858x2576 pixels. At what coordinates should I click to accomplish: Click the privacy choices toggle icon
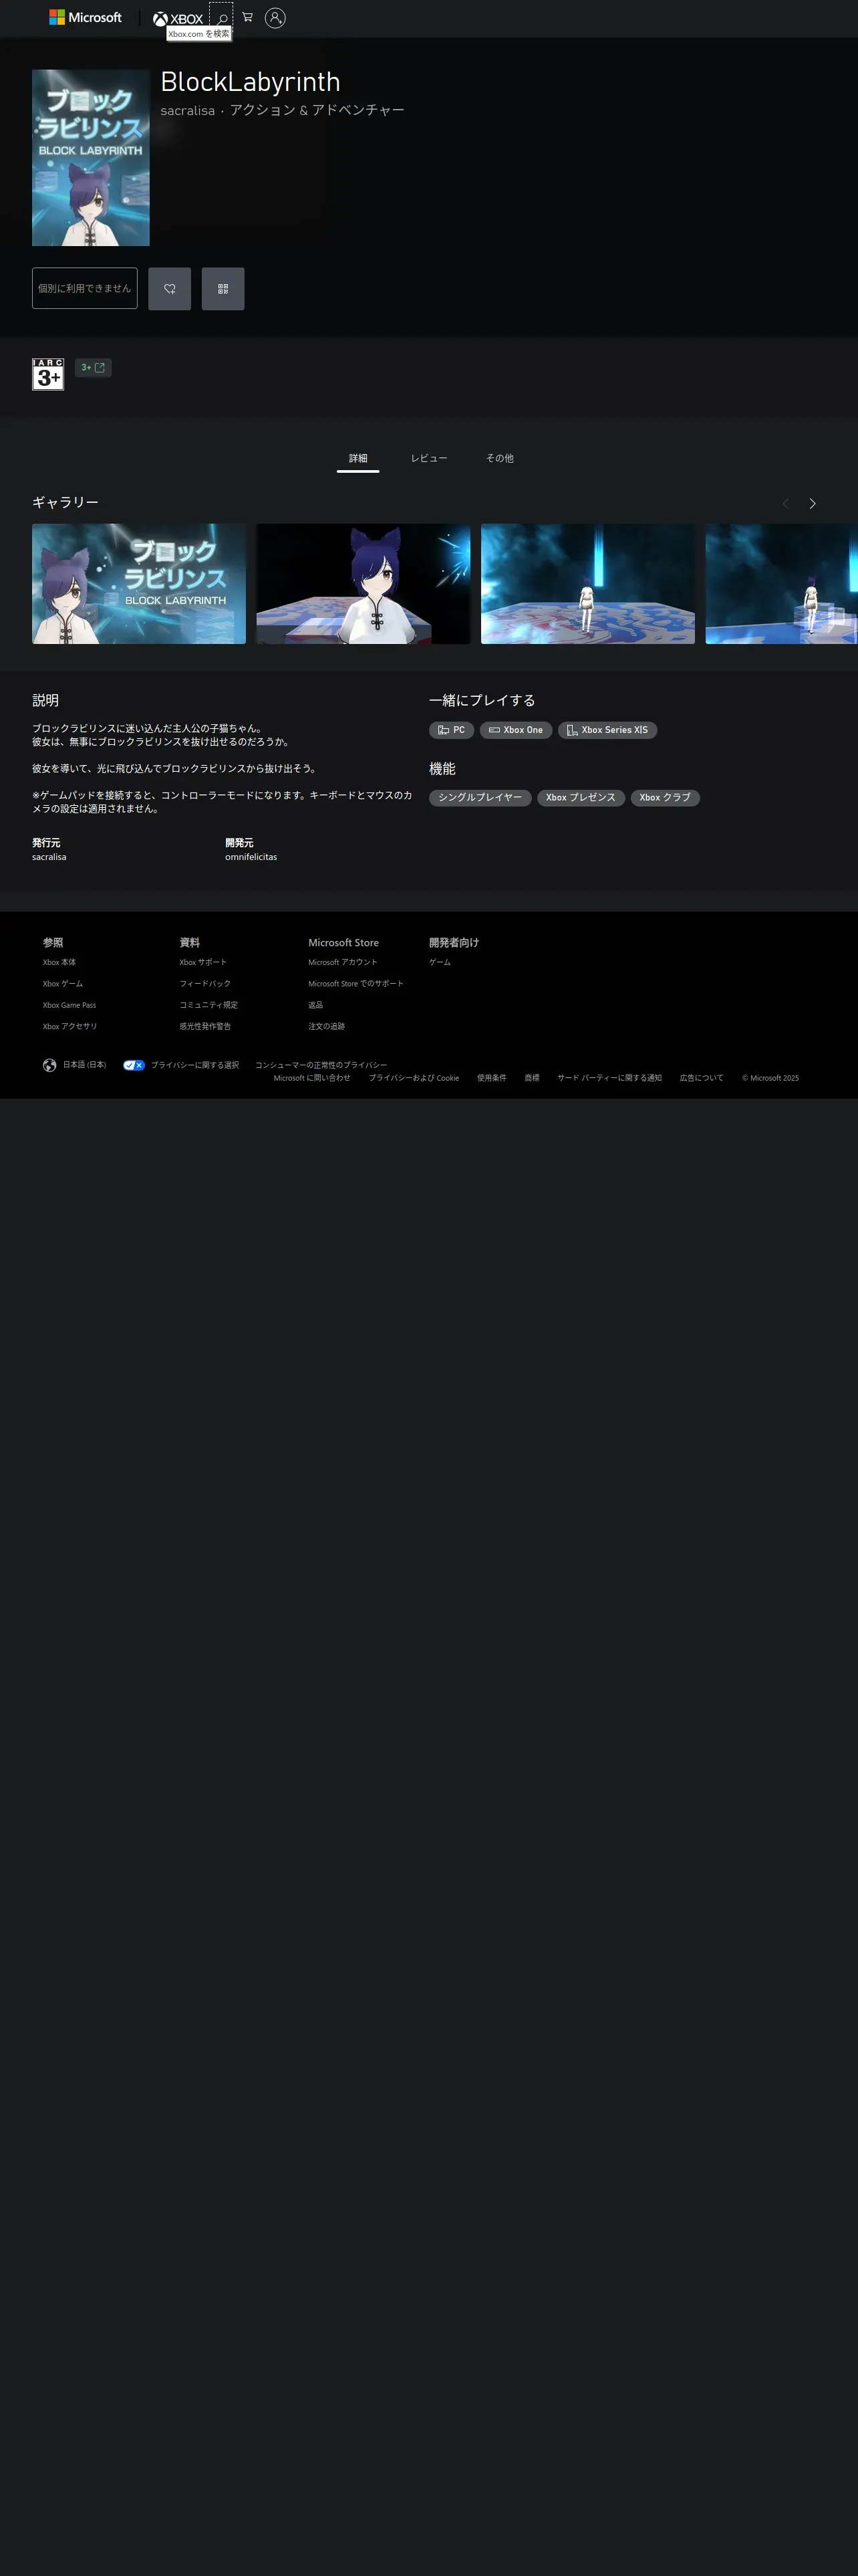click(134, 1065)
